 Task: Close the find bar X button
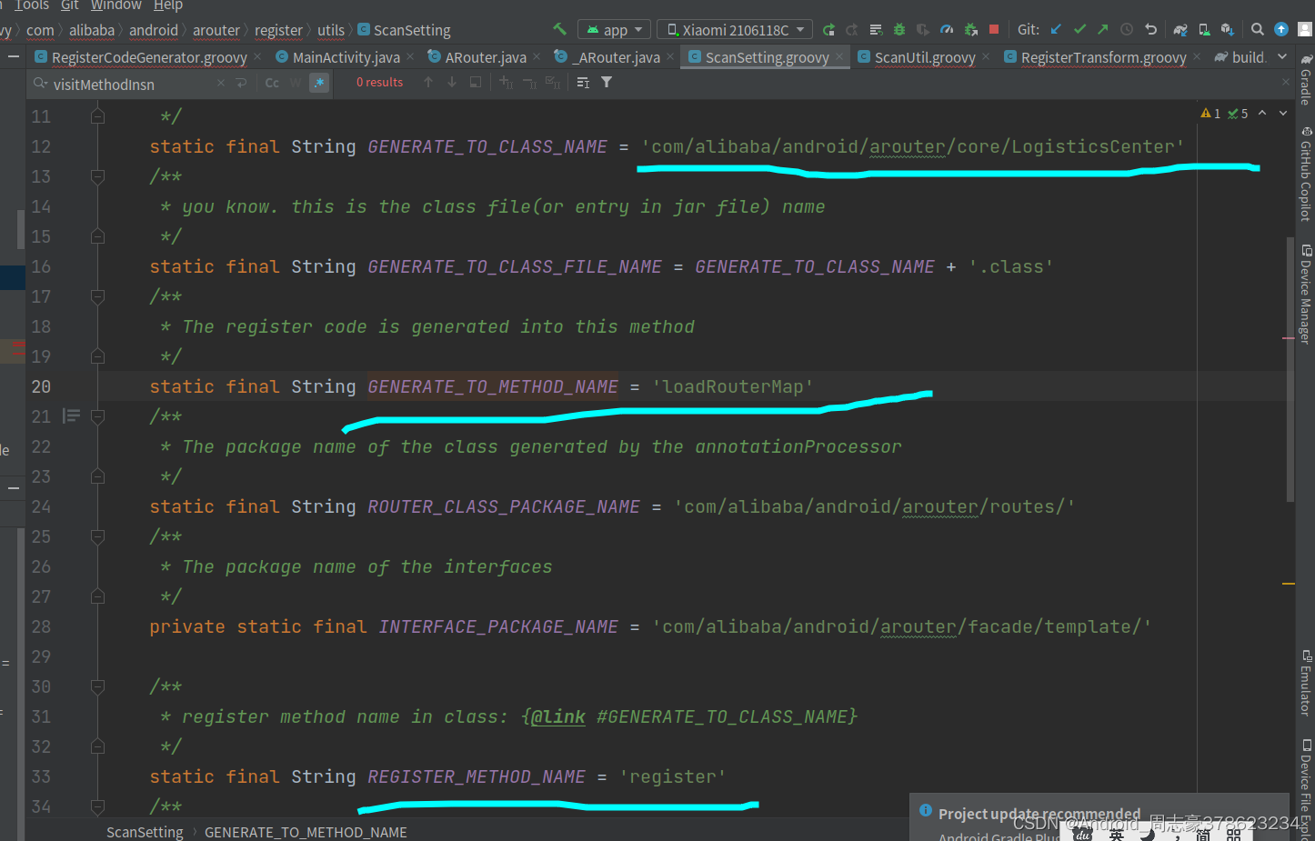click(1286, 83)
